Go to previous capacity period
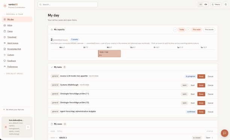230x140 pixels. click(x=175, y=29)
